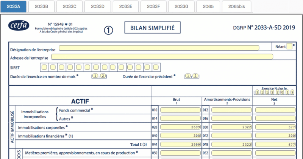The height and width of the screenshot is (159, 303).
Task: Open the 2033C tab
Action: point(69,6)
